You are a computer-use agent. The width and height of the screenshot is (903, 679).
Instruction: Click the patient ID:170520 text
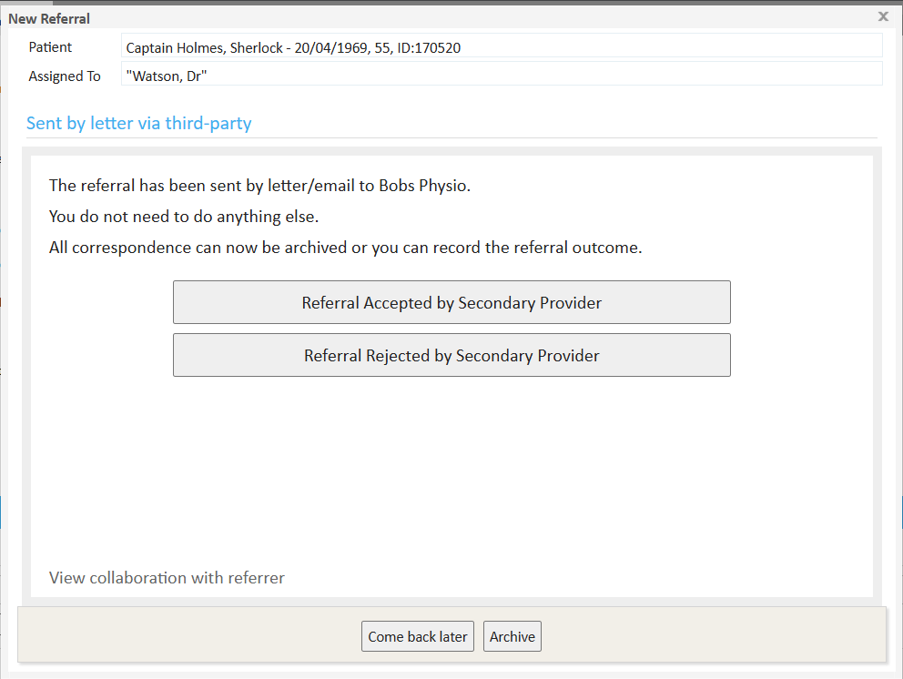click(x=429, y=47)
